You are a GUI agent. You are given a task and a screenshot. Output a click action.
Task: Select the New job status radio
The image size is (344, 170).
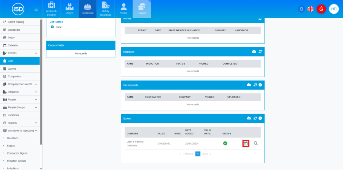52,27
